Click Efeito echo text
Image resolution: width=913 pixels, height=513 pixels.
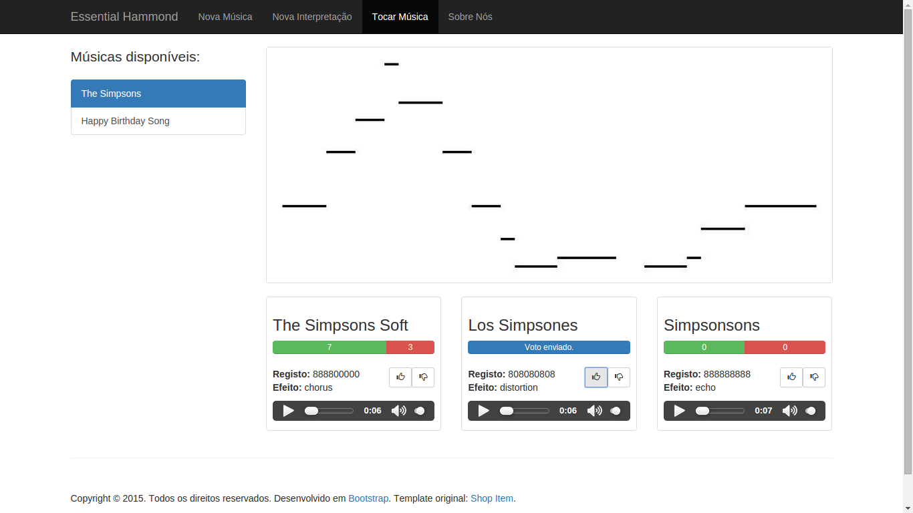(690, 387)
